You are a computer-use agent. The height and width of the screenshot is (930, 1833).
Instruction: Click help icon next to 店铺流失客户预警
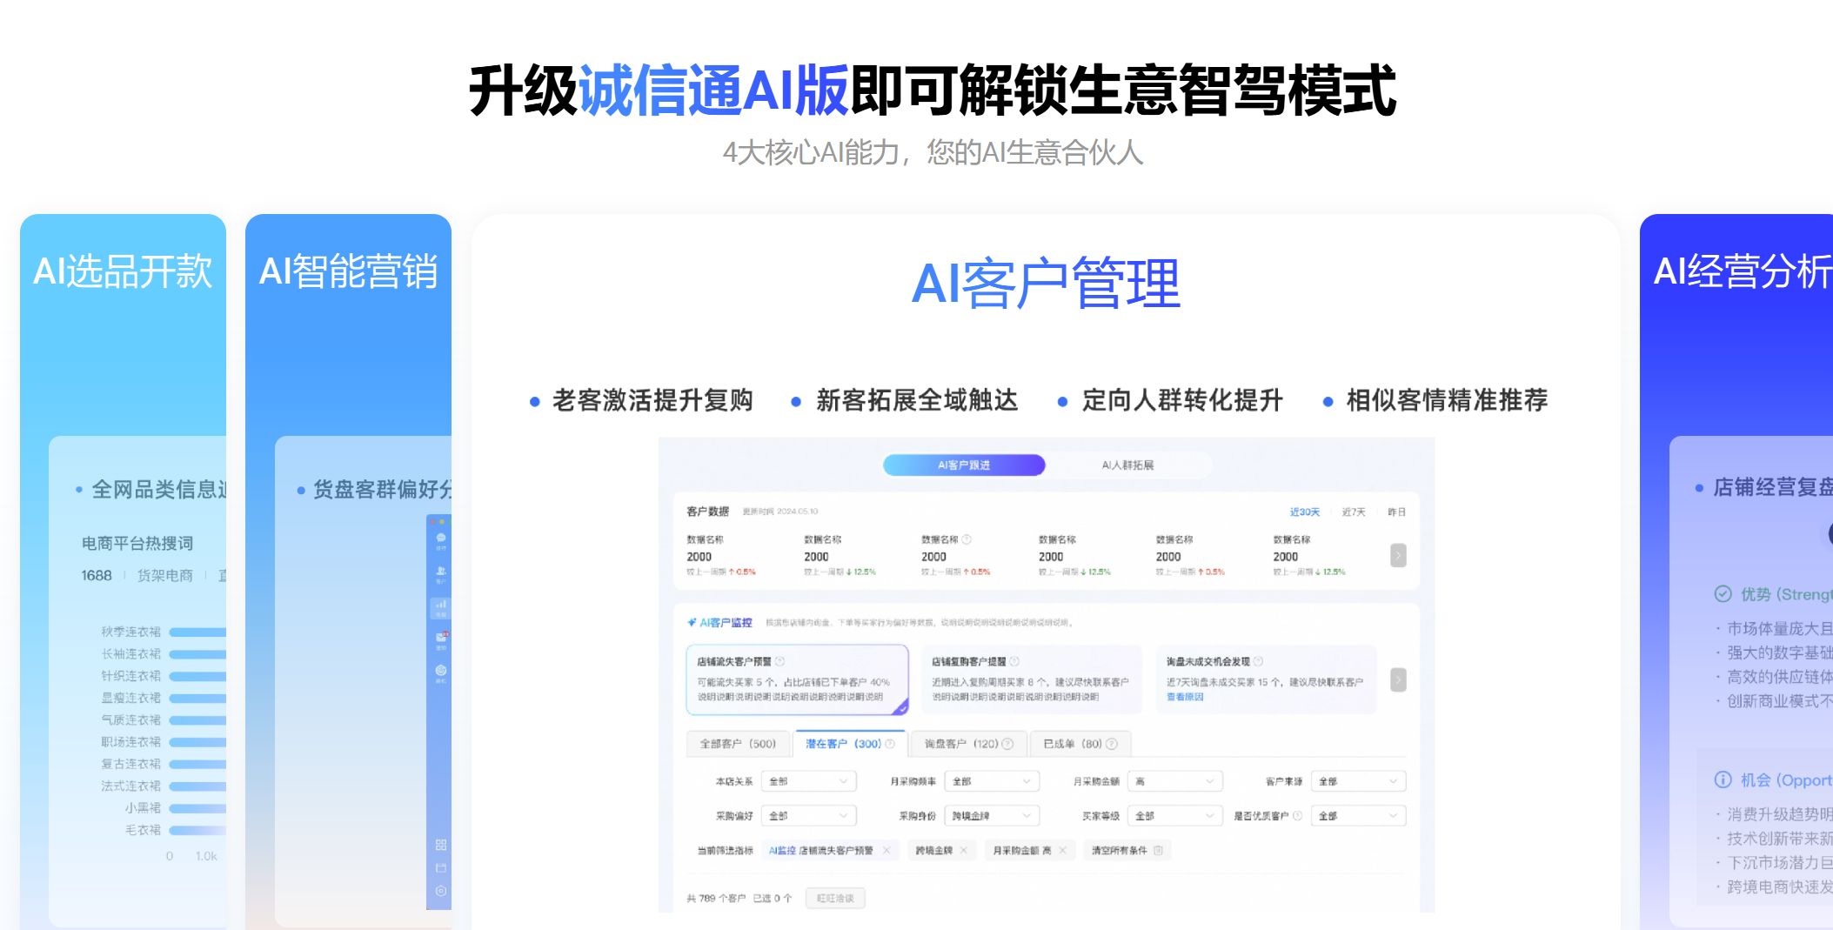coord(780,661)
